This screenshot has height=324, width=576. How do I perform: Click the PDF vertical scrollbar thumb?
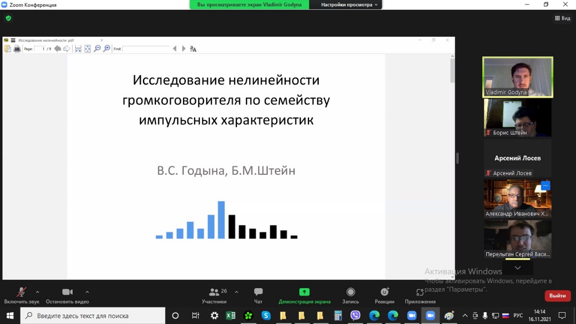452,70
